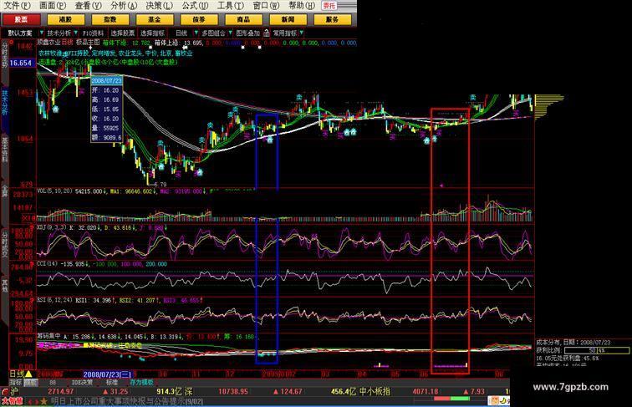Click the 中小板指 index label
This screenshot has height=407, width=632.
tap(375, 391)
